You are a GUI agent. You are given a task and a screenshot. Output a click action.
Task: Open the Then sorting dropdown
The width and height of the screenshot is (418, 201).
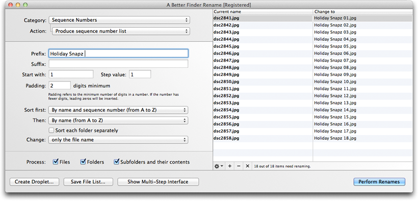click(118, 120)
